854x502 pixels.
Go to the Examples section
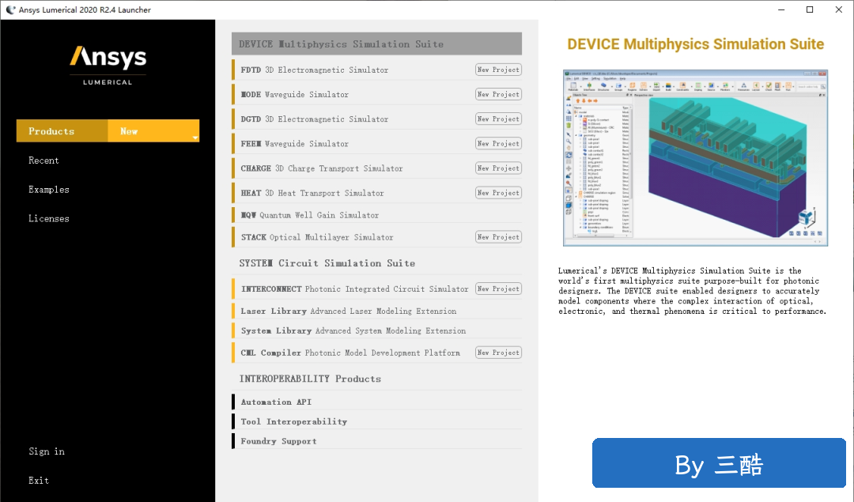pyautogui.click(x=49, y=190)
